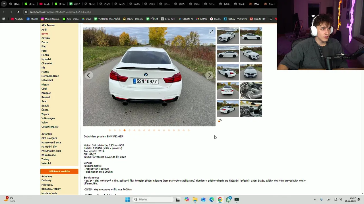View site information icon in address bar
The height and width of the screenshot is (204, 364).
click(26, 12)
